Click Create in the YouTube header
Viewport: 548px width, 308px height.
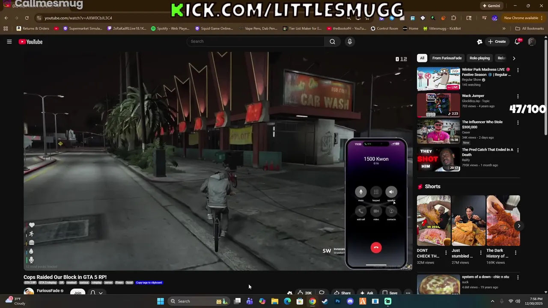click(496, 41)
